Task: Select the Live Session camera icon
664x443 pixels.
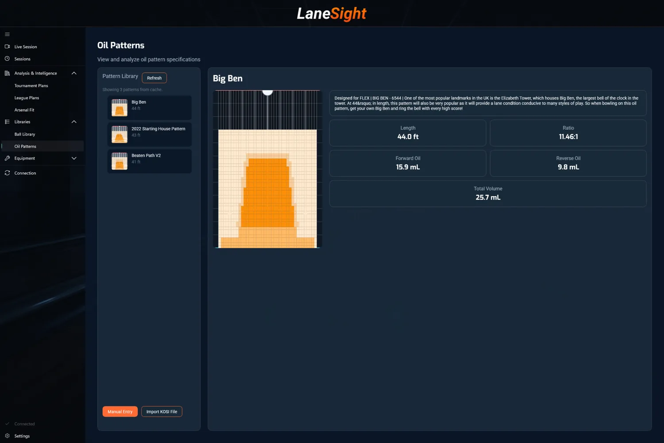Action: (7, 47)
